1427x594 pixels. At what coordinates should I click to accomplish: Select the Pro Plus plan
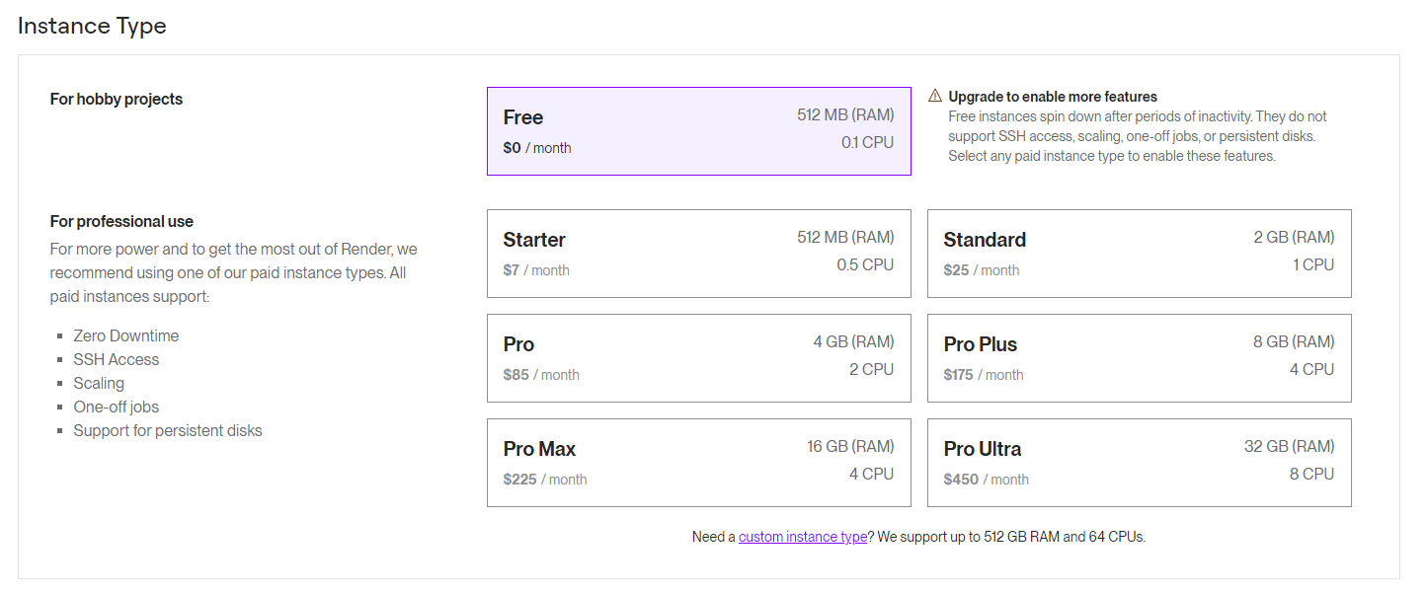[1139, 358]
